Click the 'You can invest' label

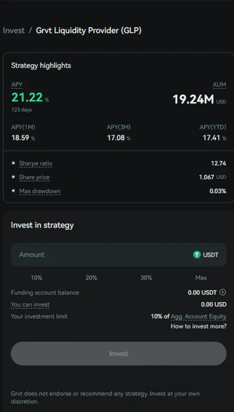[x=30, y=305]
